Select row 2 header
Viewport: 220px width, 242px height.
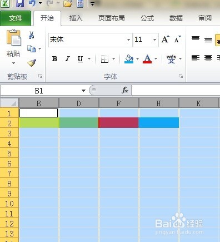pyautogui.click(x=9, y=124)
